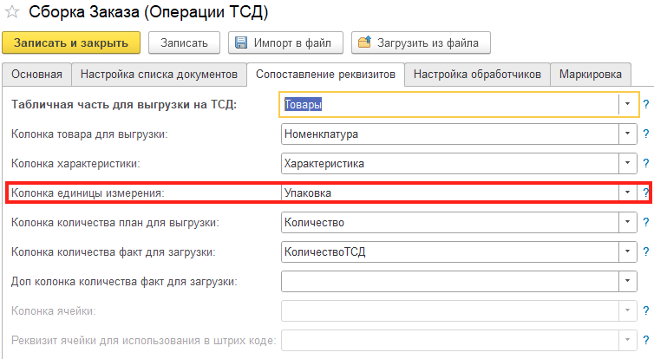Screen dimensions: 654x359
Task: Click into the КоличествоТСД input field
Action: (x=449, y=251)
